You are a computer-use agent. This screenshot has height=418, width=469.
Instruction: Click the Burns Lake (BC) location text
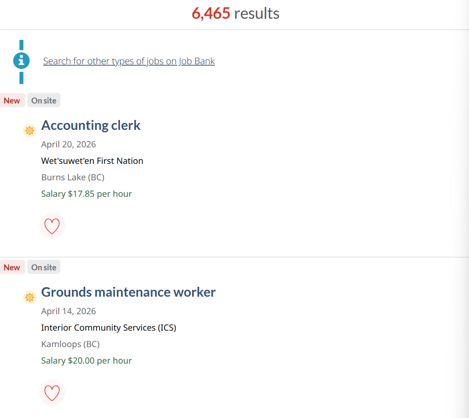pyautogui.click(x=73, y=177)
